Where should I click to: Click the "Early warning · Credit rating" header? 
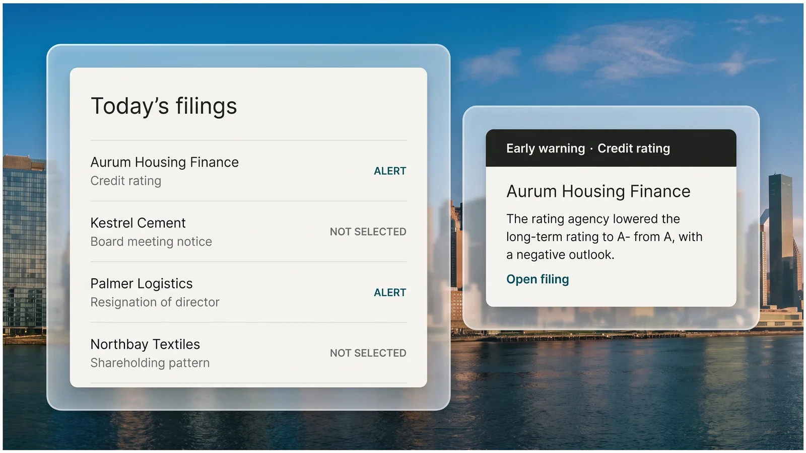(x=611, y=148)
